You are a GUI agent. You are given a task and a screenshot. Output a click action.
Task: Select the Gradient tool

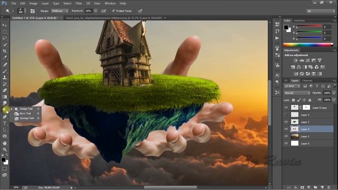point(5,97)
